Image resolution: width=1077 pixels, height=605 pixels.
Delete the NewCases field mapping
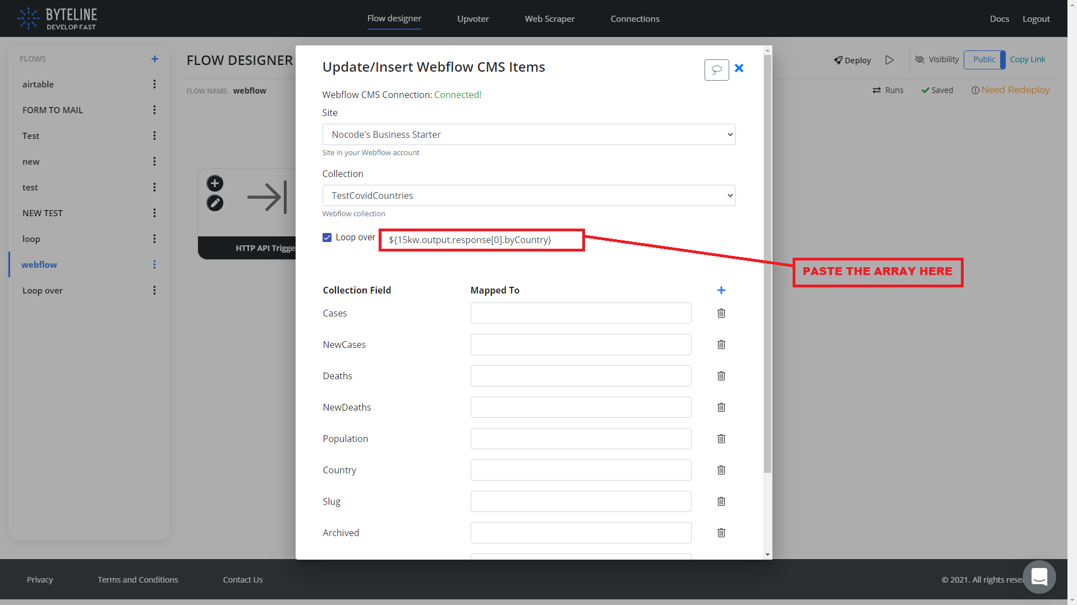tap(721, 345)
